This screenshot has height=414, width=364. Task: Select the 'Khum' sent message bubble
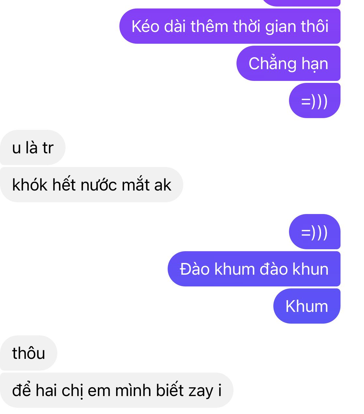coord(307,306)
